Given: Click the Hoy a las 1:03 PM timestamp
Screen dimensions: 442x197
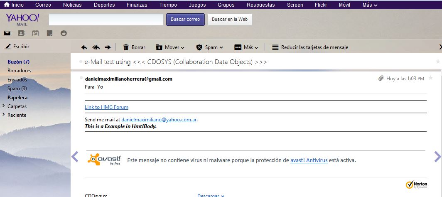Looking at the screenshot, I should coord(405,79).
